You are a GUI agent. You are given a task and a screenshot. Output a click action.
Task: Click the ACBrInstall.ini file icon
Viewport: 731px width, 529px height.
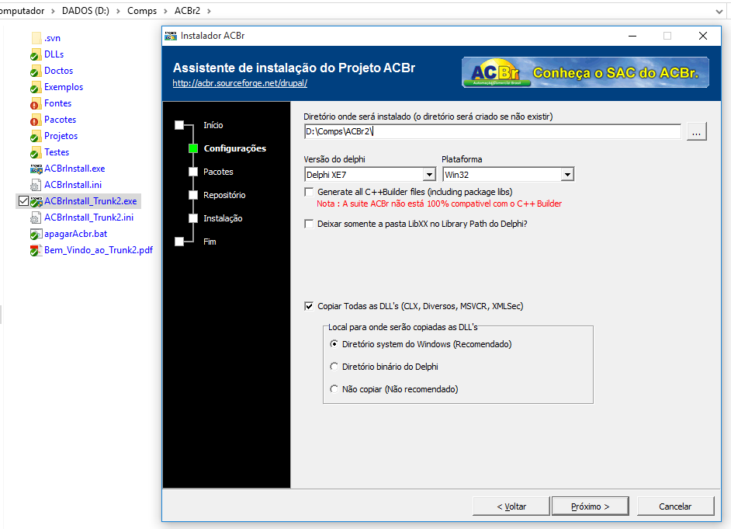[36, 185]
